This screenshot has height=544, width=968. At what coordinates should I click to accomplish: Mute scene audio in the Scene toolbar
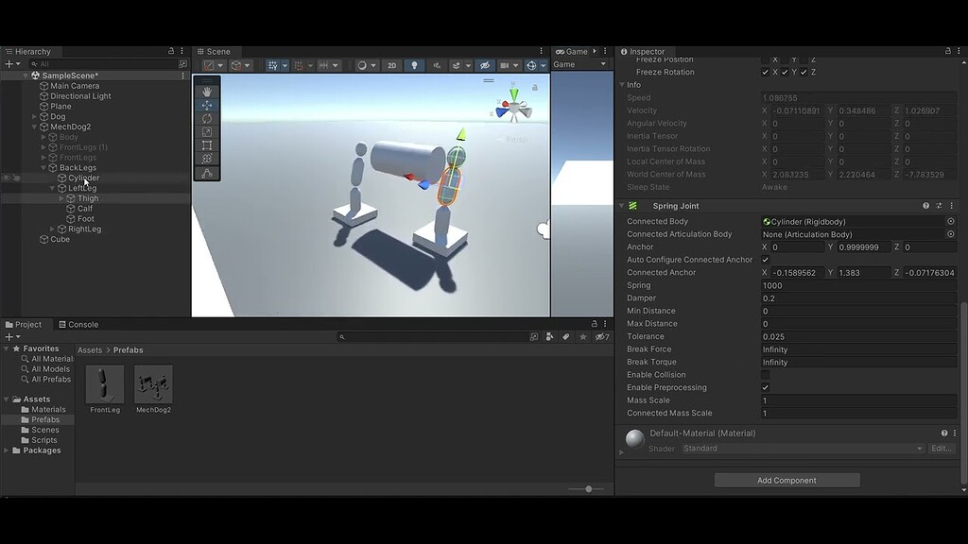[438, 66]
